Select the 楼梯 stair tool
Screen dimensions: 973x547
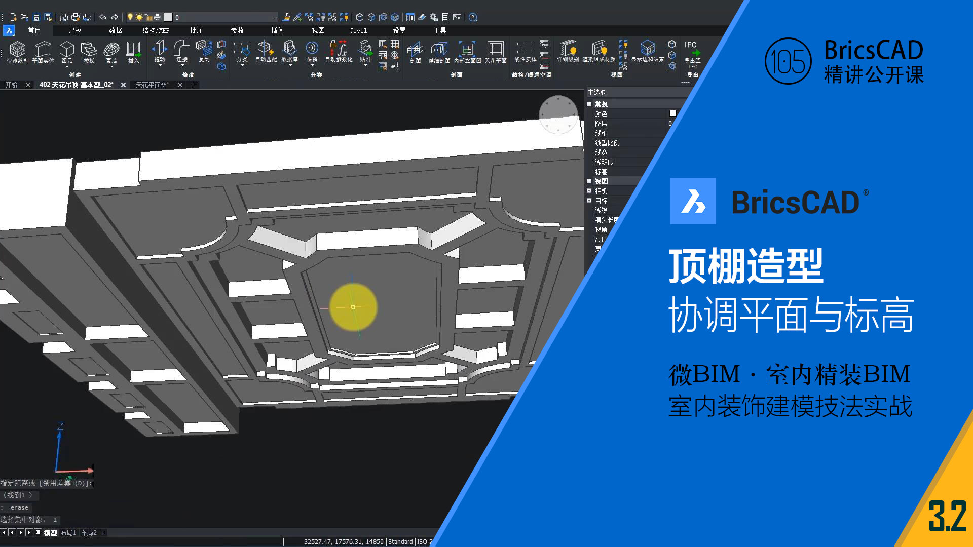tap(89, 49)
